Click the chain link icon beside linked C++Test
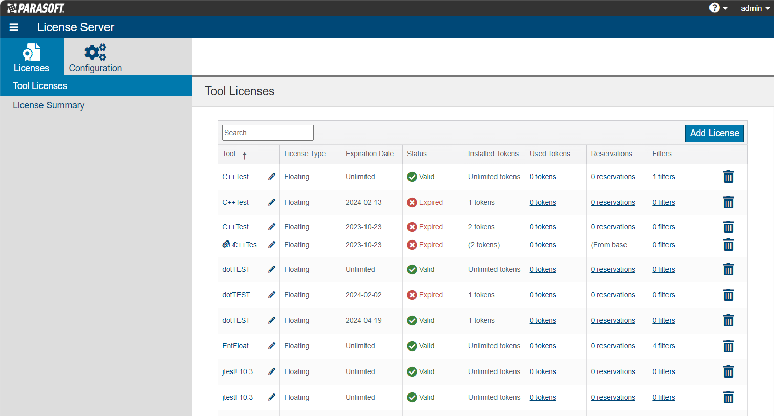The width and height of the screenshot is (774, 416). pos(226,245)
